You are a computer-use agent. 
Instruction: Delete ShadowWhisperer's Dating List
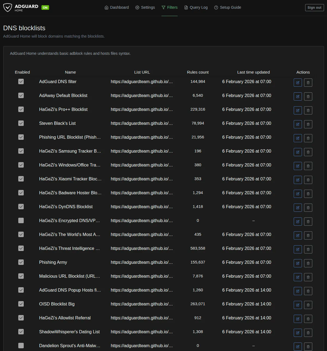click(x=308, y=333)
